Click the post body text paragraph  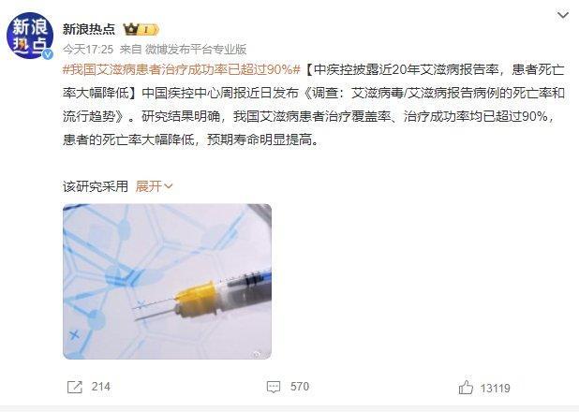314,105
